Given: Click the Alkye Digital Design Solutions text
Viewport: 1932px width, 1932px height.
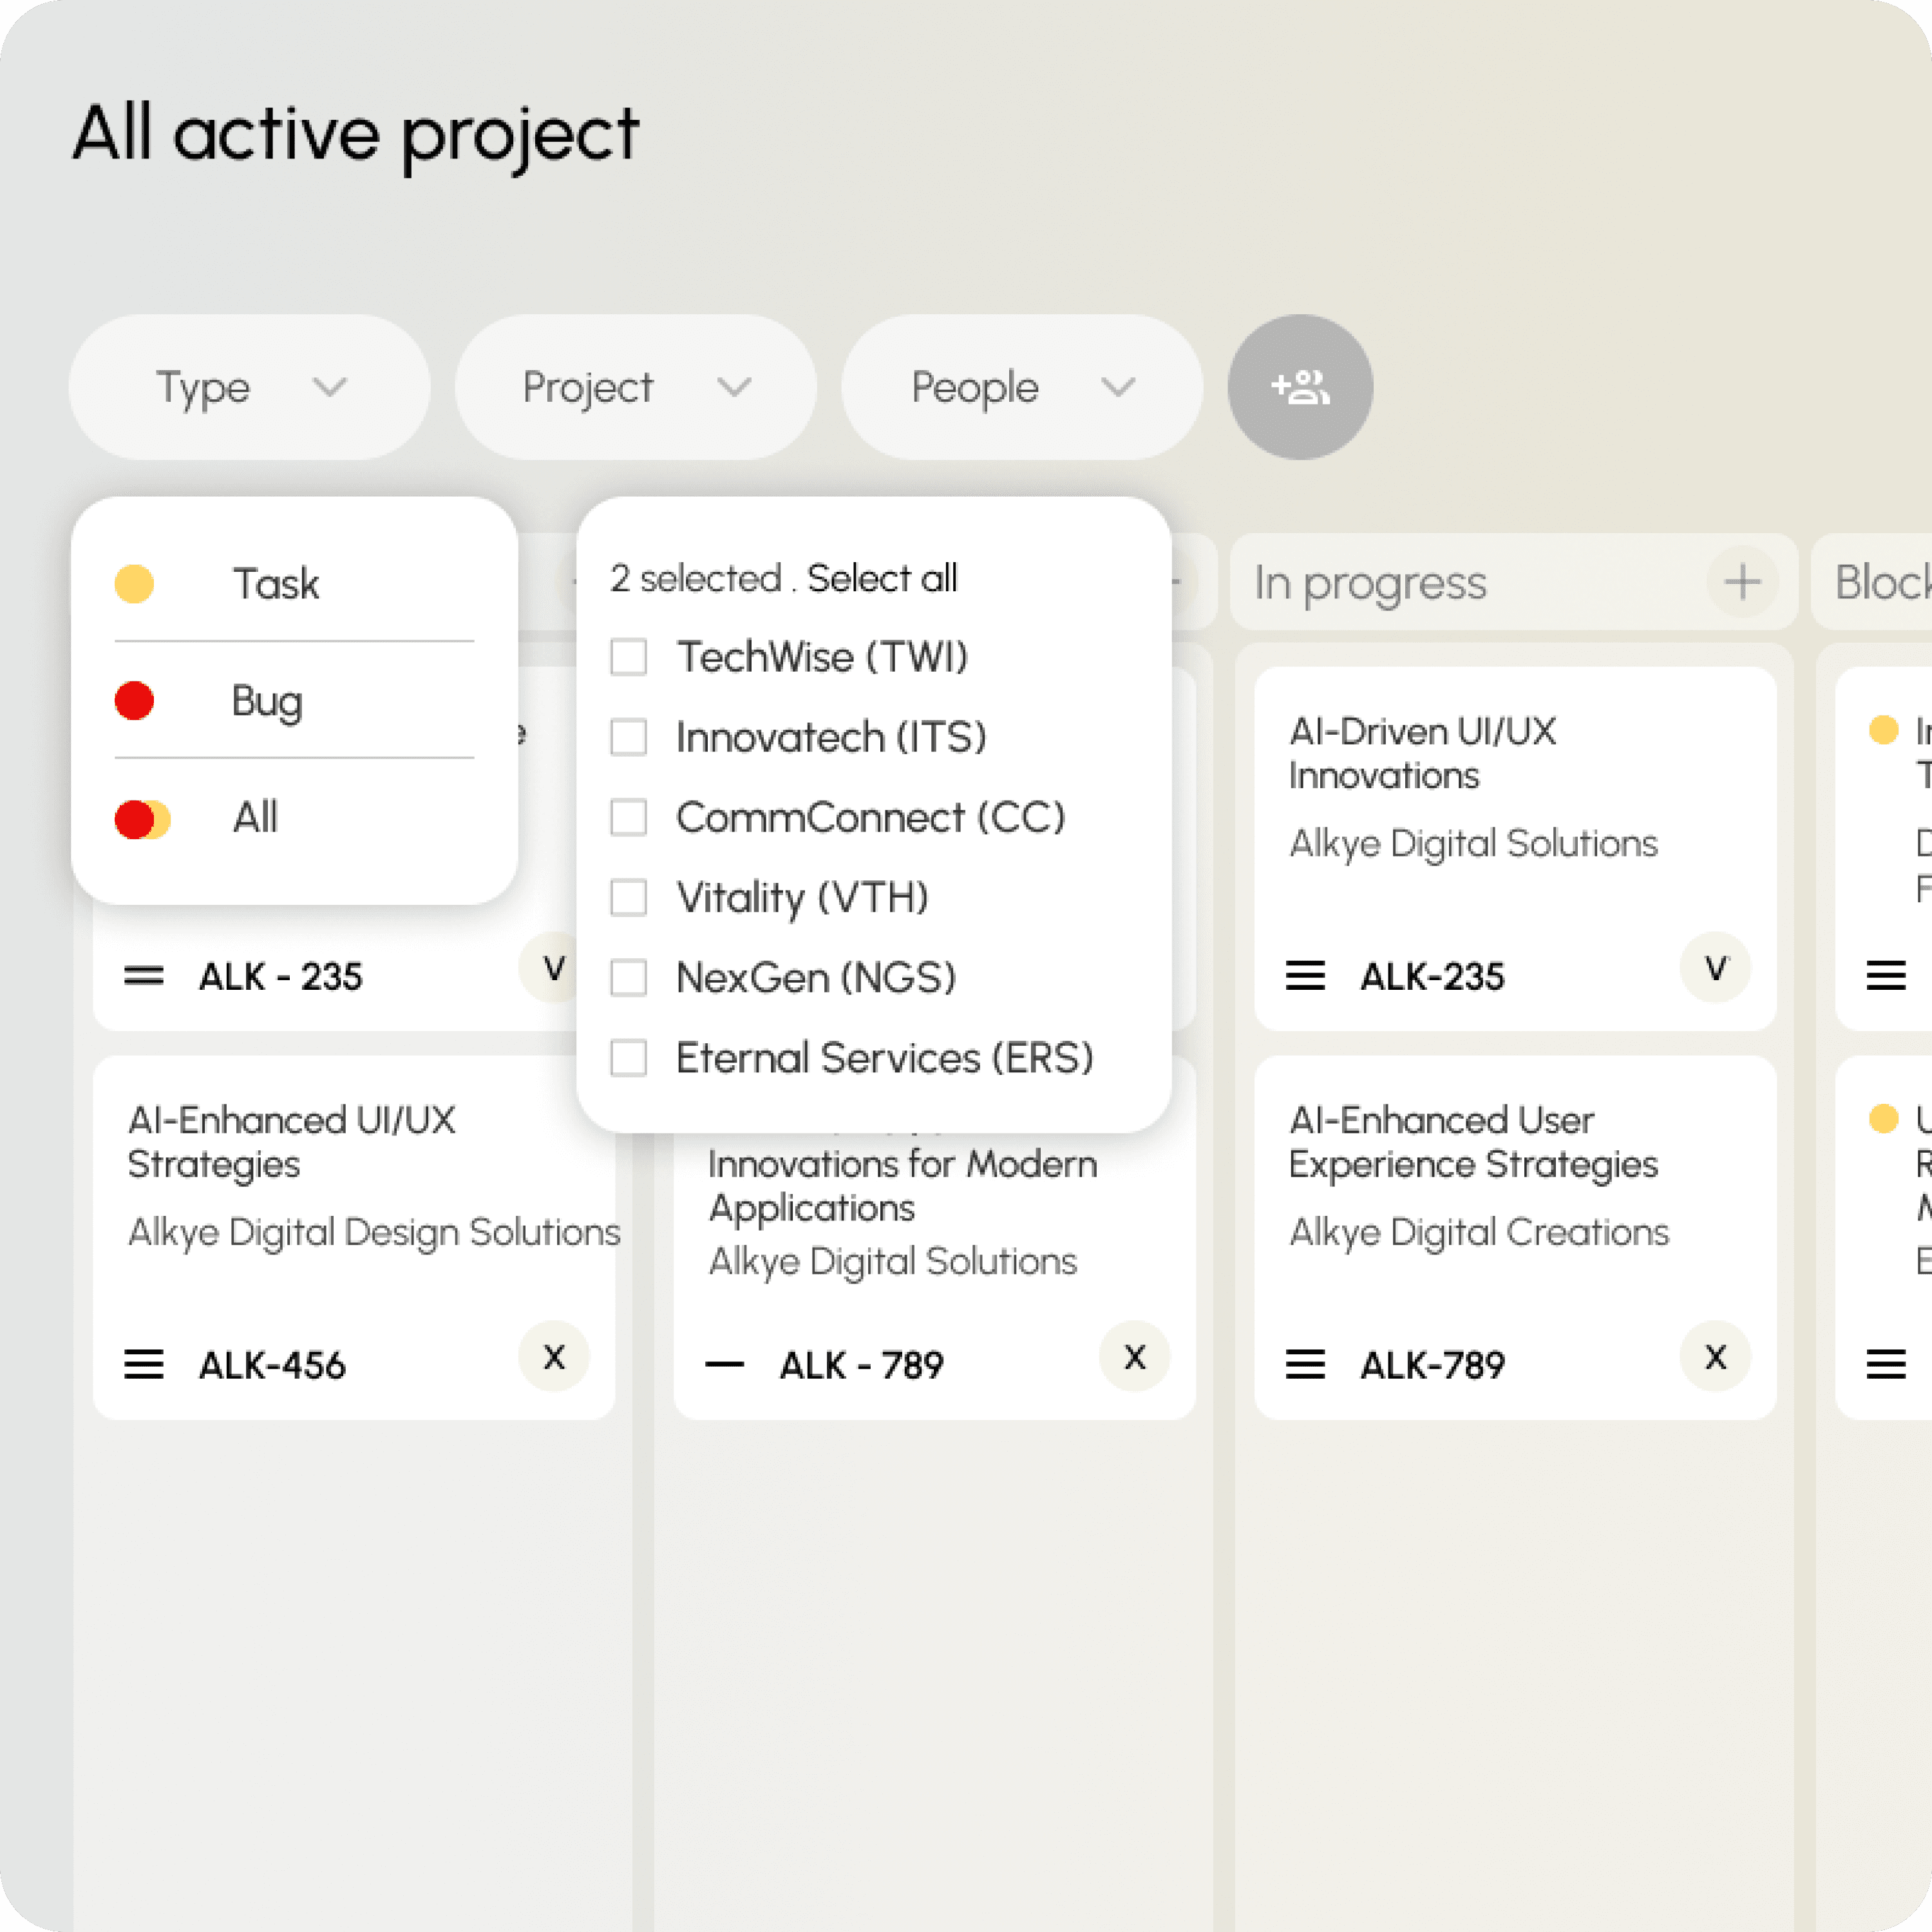Looking at the screenshot, I should tap(374, 1232).
